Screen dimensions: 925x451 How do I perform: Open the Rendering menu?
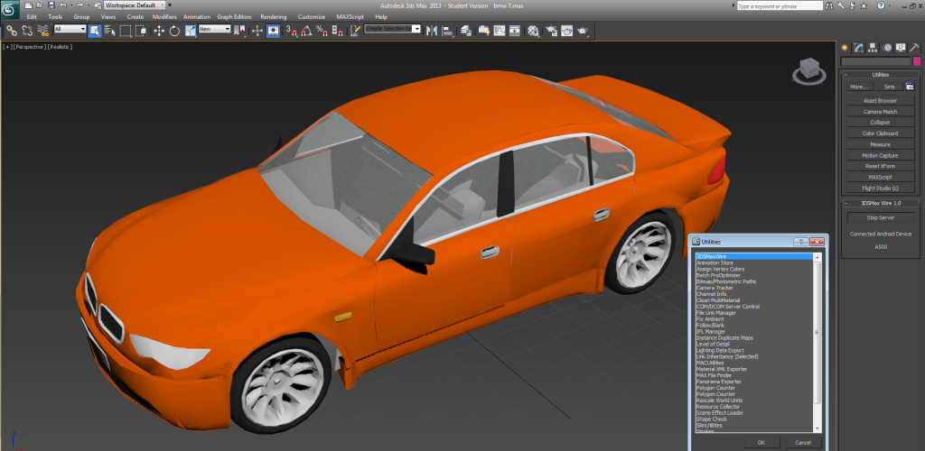tap(273, 16)
